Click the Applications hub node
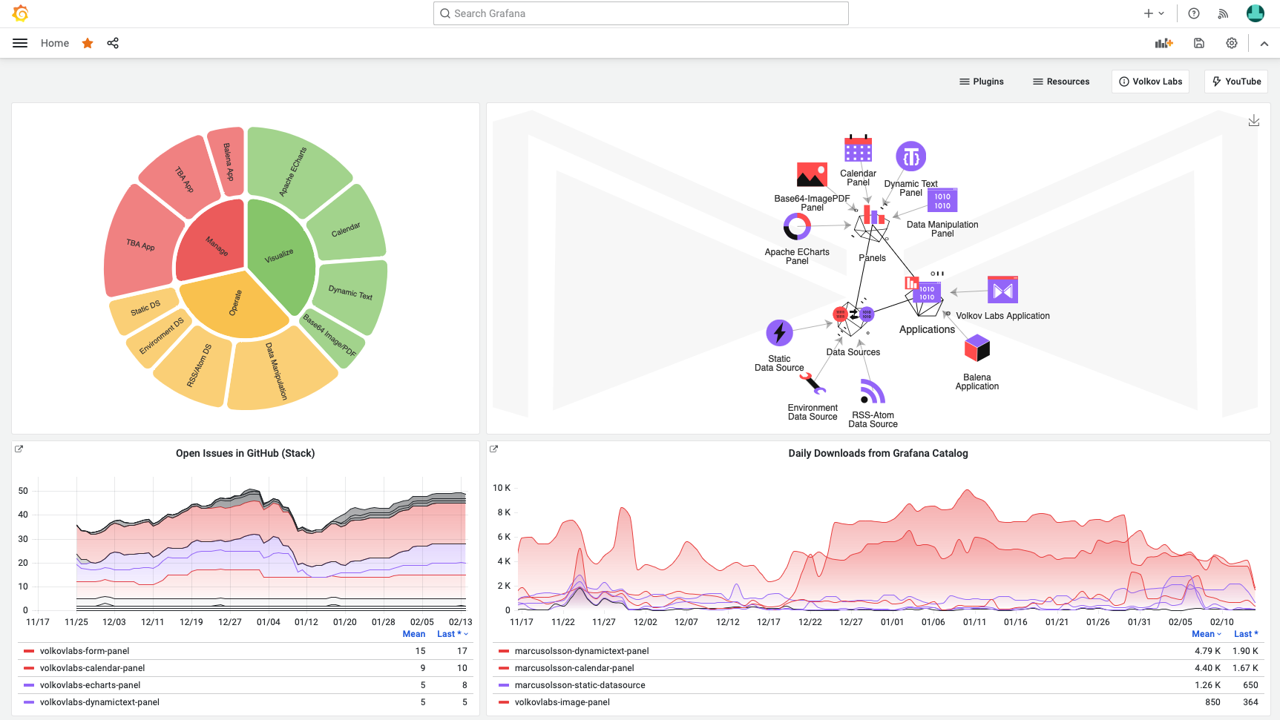 (924, 296)
